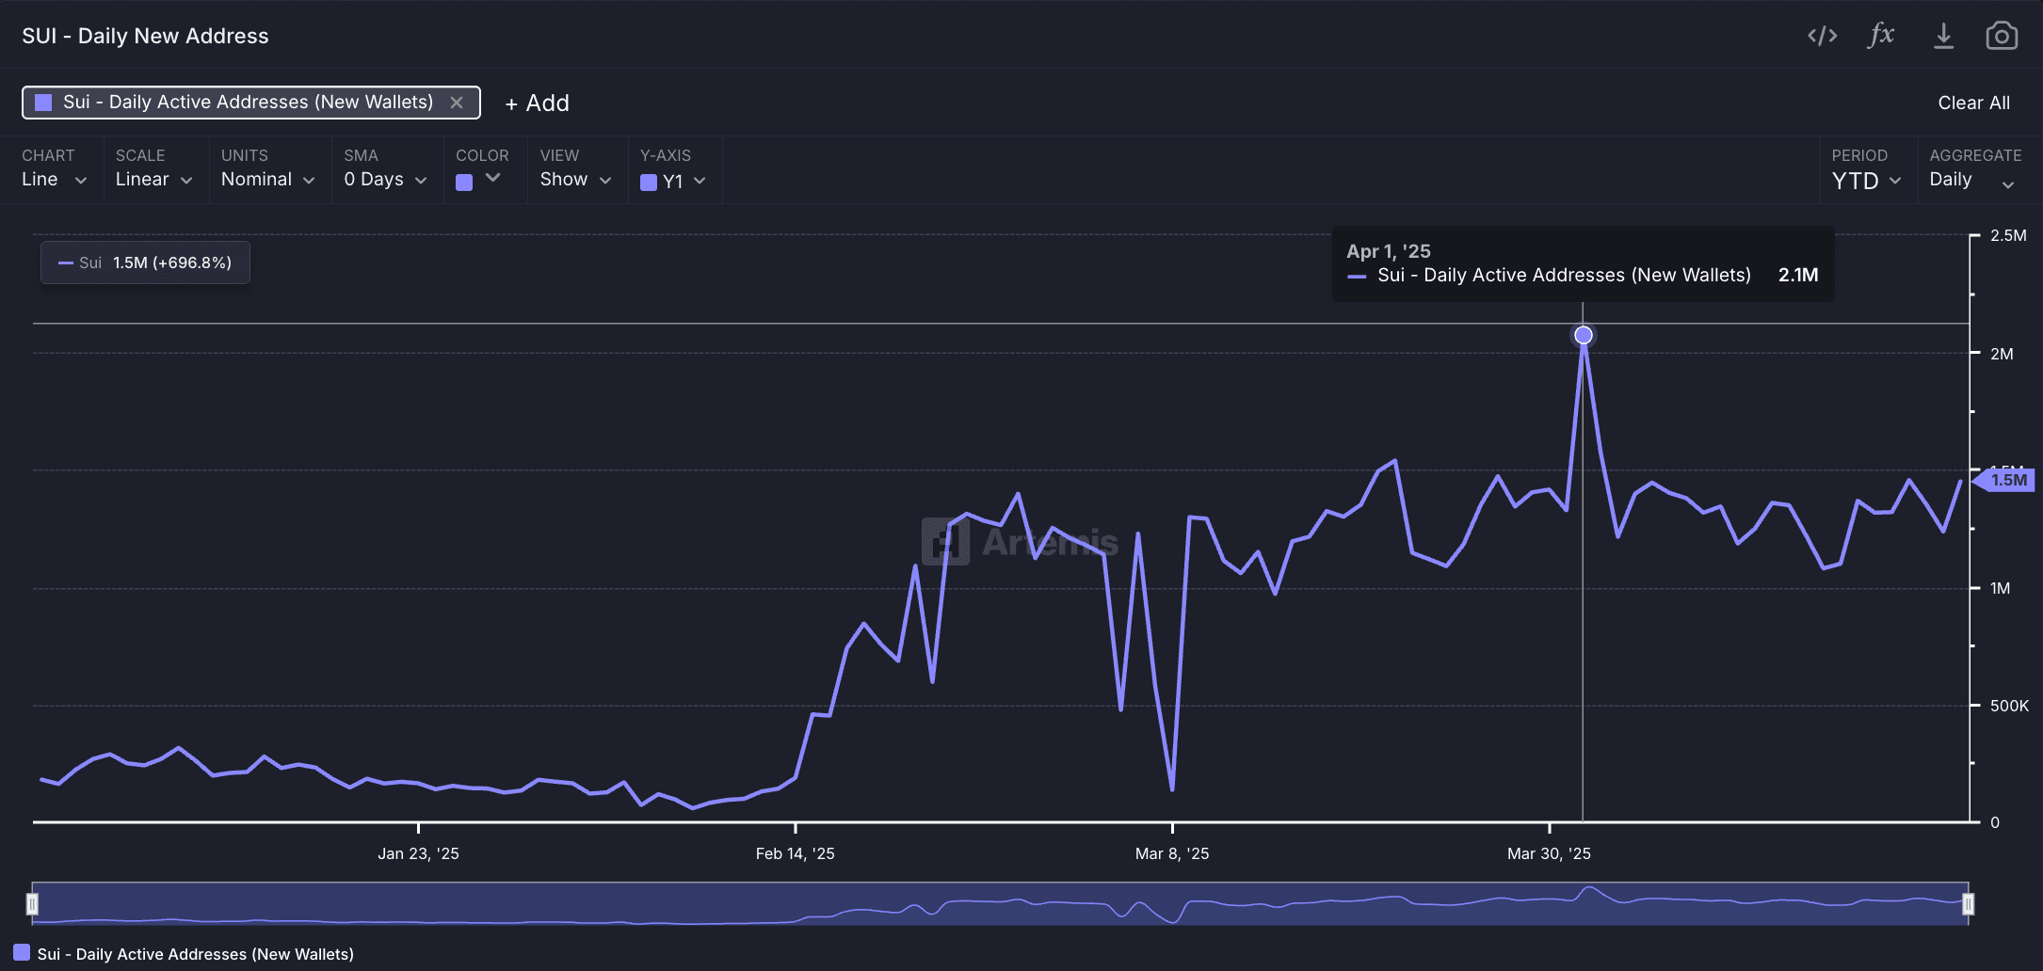Toggle the bottom legend Sui series entry

[x=184, y=953]
